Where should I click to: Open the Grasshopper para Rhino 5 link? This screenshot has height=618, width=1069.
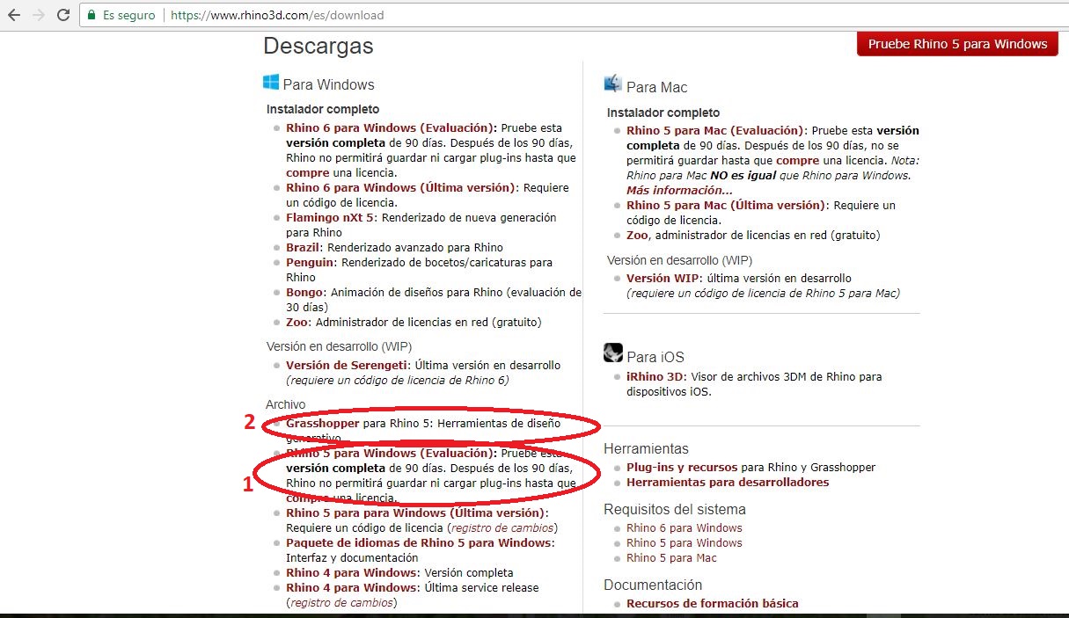[x=322, y=423]
